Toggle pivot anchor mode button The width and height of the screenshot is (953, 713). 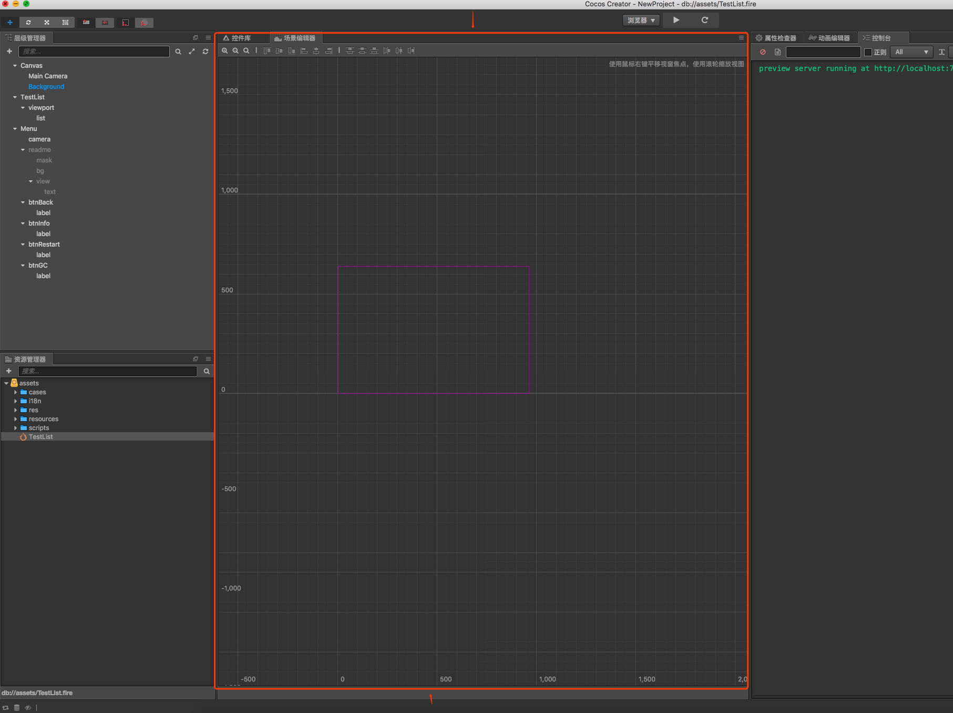[x=86, y=23]
